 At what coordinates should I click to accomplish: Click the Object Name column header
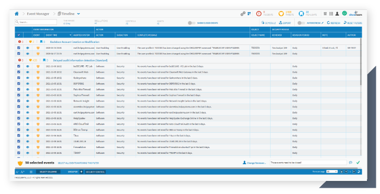coord(260,35)
